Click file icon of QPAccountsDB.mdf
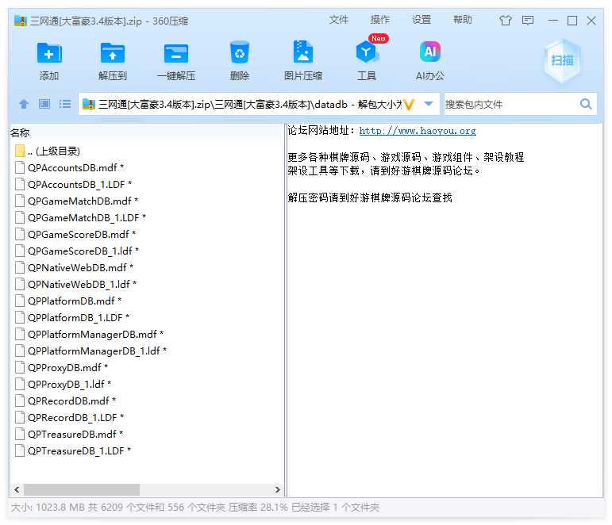612x525 pixels. [20, 167]
